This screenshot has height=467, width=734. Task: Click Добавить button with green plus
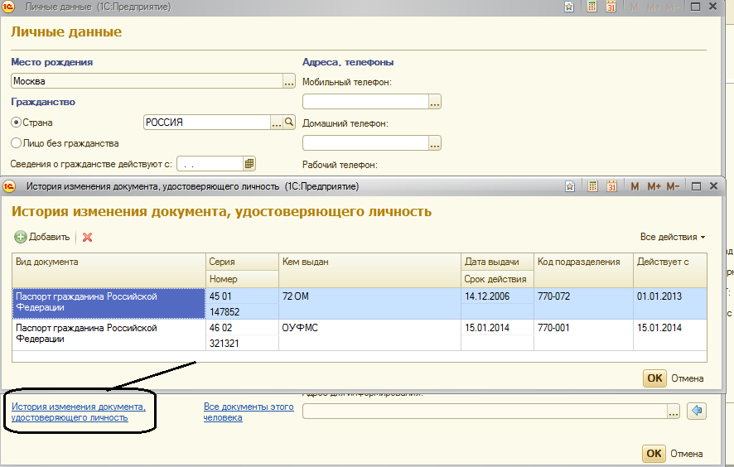[42, 237]
